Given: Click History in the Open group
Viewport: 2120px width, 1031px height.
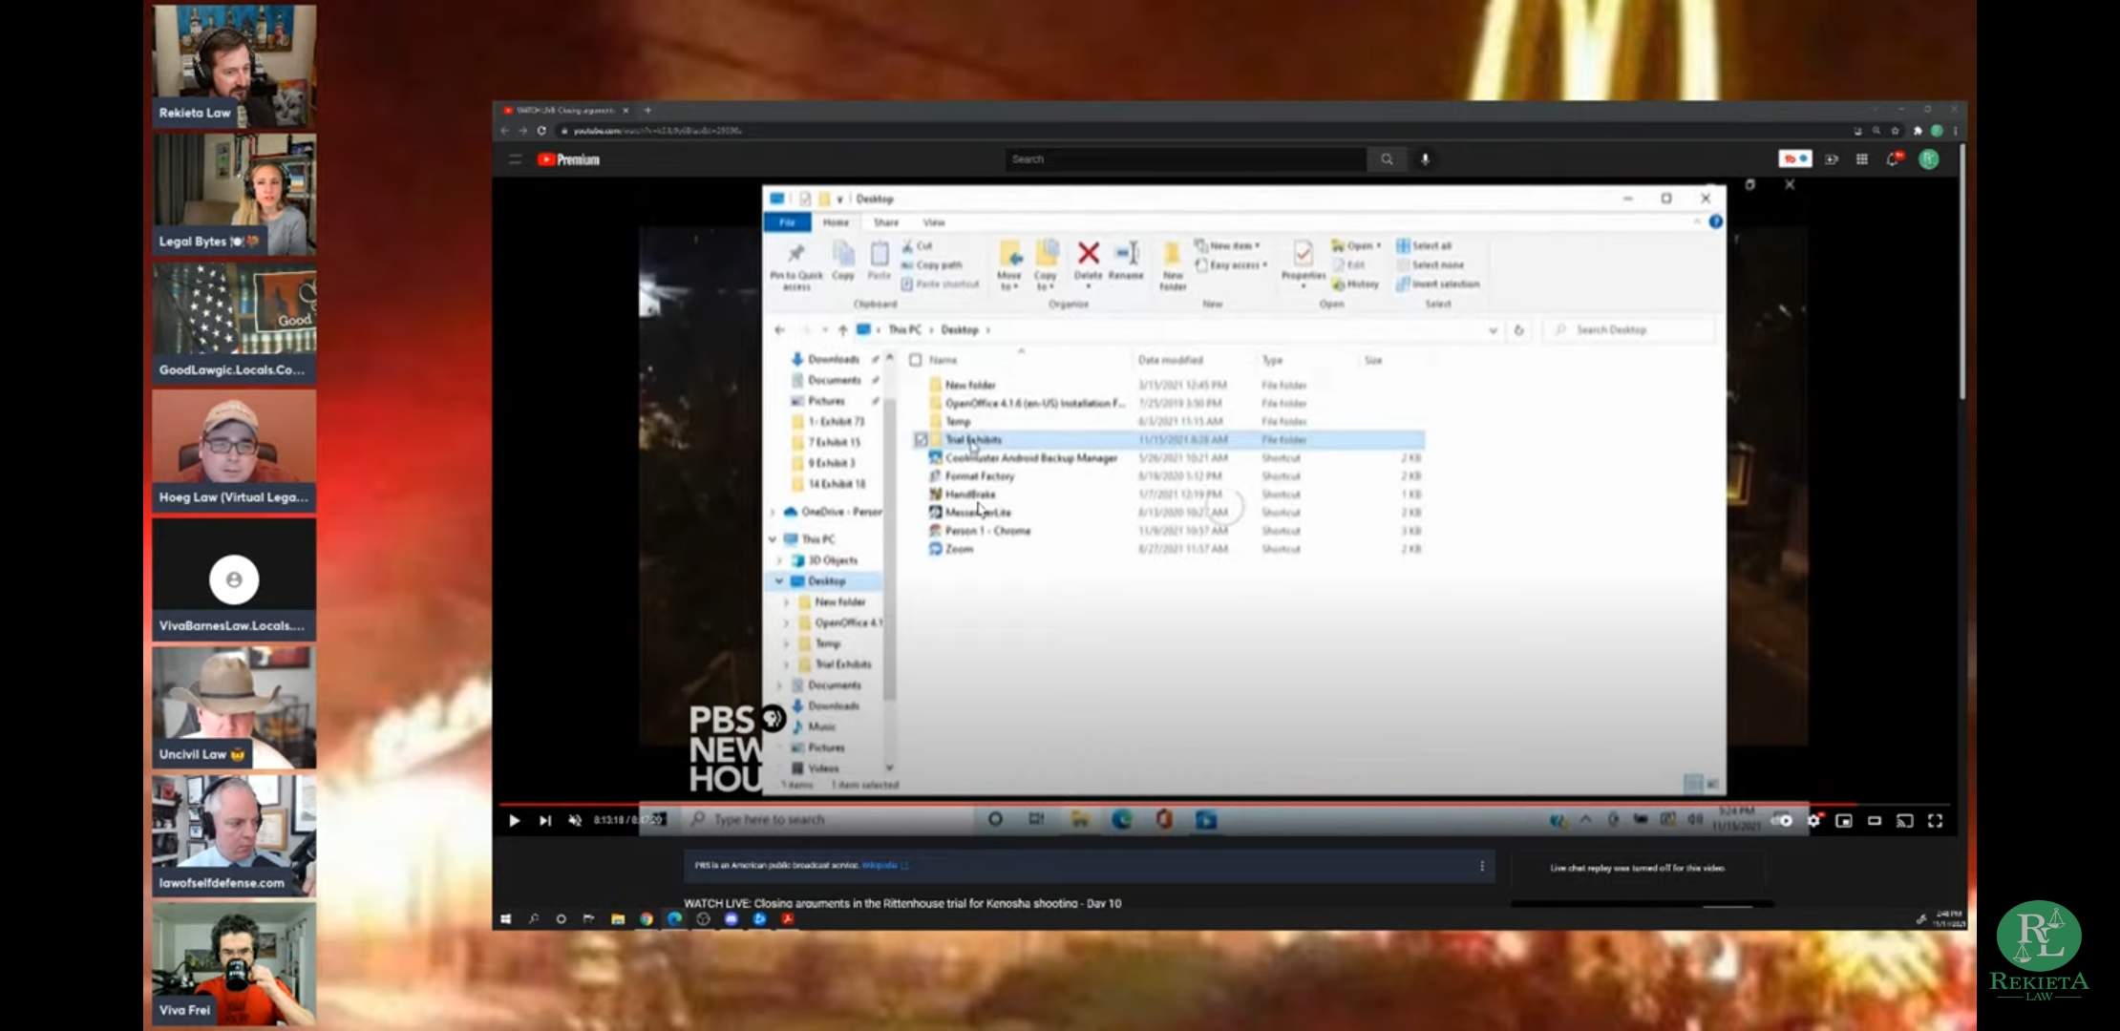Looking at the screenshot, I should 1356,284.
